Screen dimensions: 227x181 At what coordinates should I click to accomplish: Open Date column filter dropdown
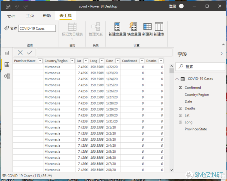pos(118,61)
